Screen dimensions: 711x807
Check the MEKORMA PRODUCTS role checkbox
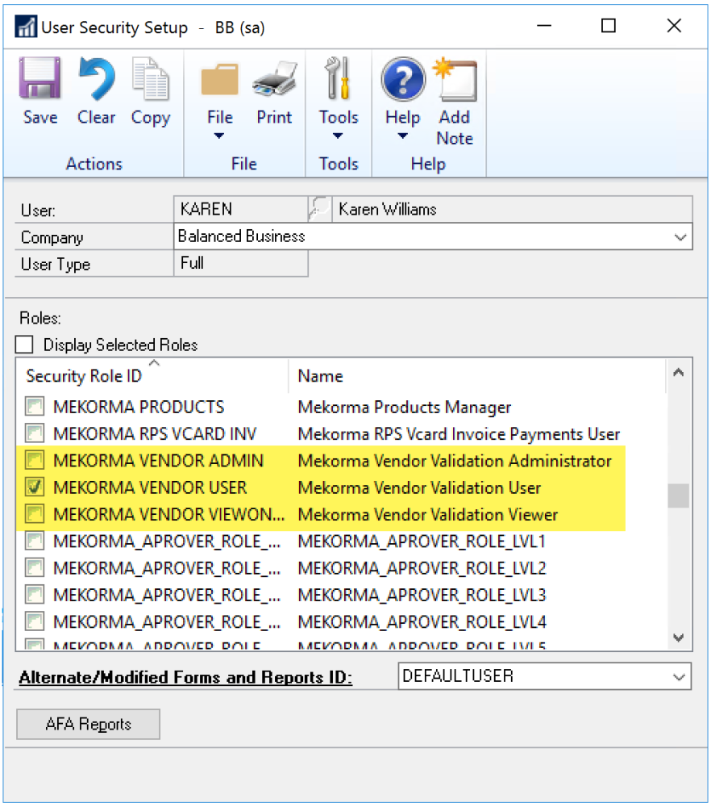pos(35,407)
